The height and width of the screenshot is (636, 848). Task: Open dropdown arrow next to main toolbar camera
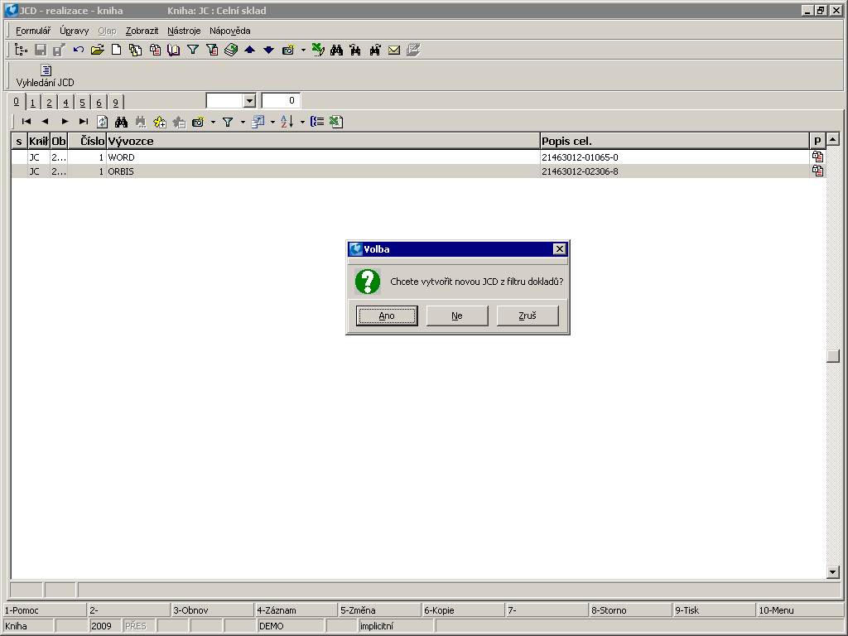click(x=303, y=51)
